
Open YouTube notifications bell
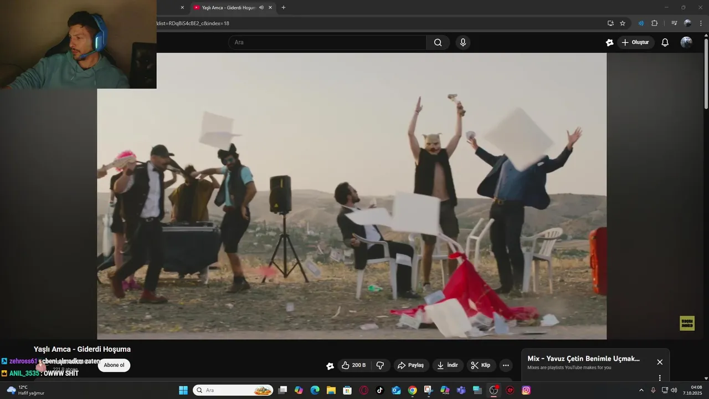tap(665, 43)
